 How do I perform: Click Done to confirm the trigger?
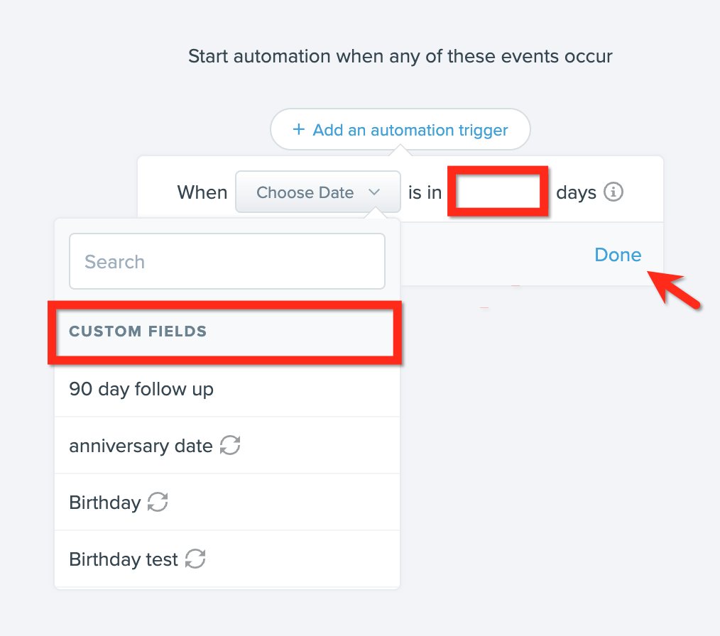(x=618, y=255)
